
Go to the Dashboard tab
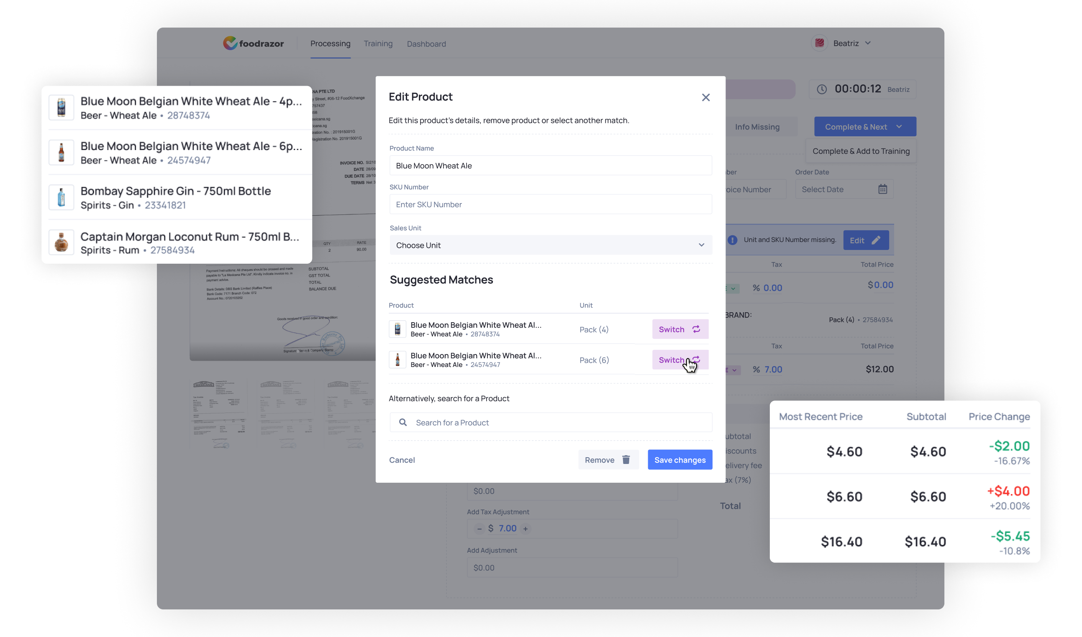coord(426,44)
